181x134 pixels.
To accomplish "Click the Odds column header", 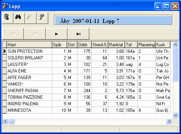I will (x=84, y=45).
